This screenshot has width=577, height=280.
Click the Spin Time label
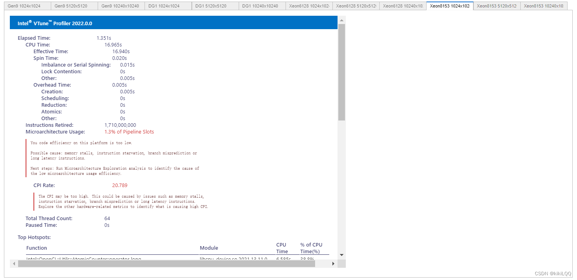click(46, 58)
